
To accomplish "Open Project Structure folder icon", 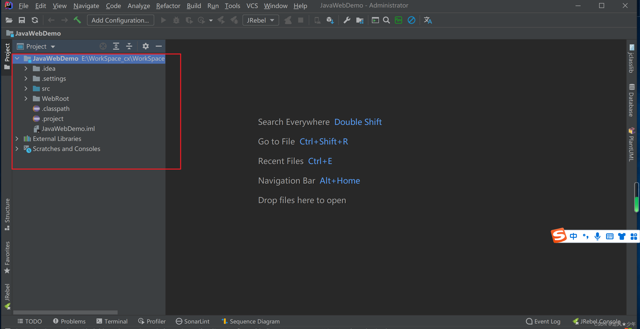I will (x=360, y=20).
